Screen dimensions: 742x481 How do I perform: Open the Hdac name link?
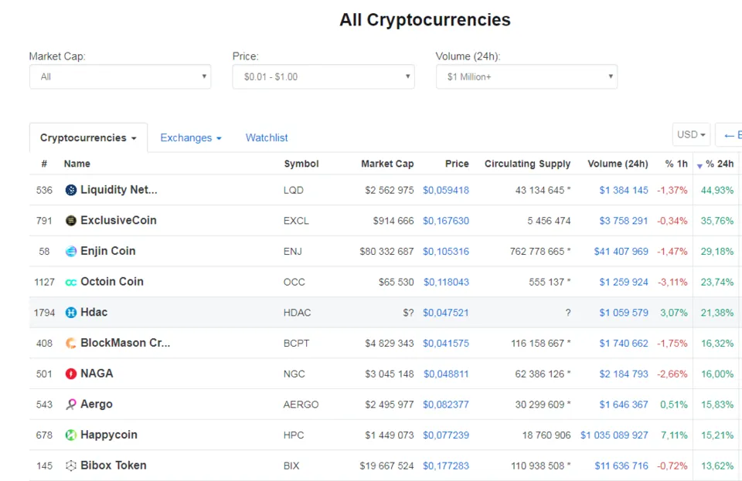[x=94, y=313]
